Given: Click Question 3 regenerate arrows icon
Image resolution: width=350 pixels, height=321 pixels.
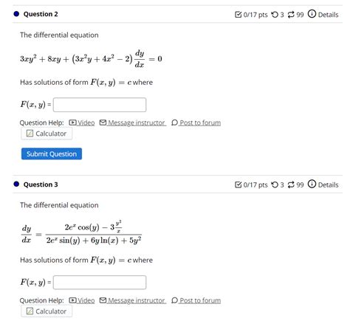Looking at the screenshot, I should (291, 184).
